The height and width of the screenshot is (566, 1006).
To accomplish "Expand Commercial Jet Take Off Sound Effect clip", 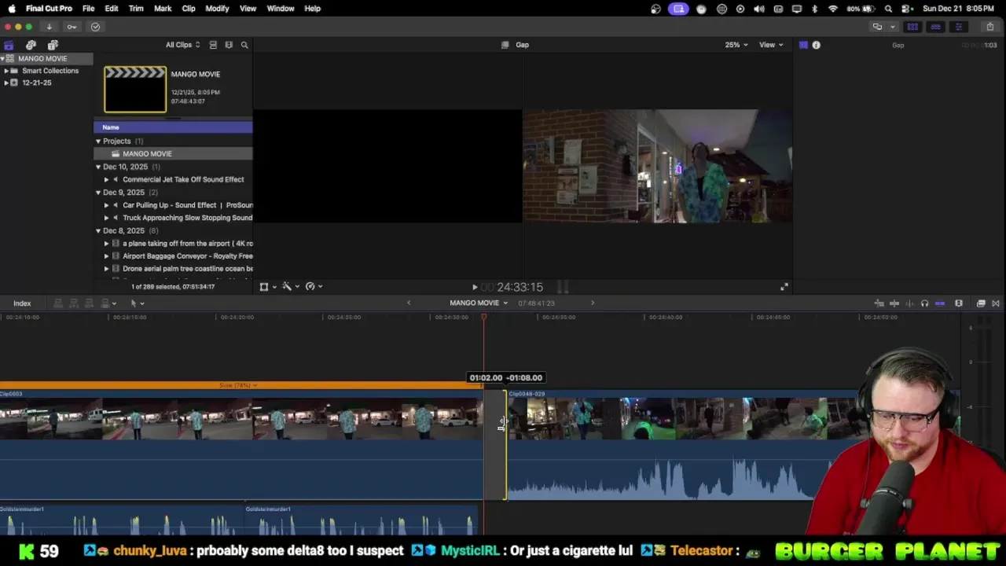I will pyautogui.click(x=107, y=179).
